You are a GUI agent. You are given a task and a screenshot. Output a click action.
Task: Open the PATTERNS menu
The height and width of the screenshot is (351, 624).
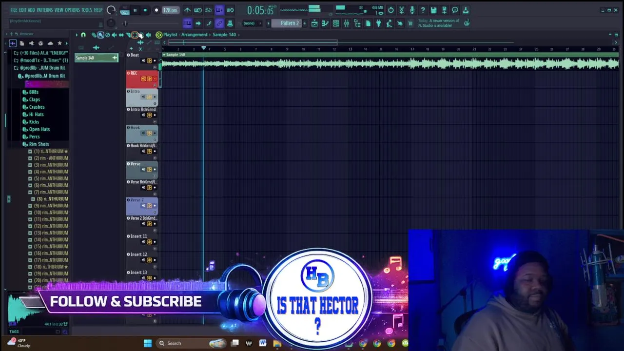pos(45,10)
